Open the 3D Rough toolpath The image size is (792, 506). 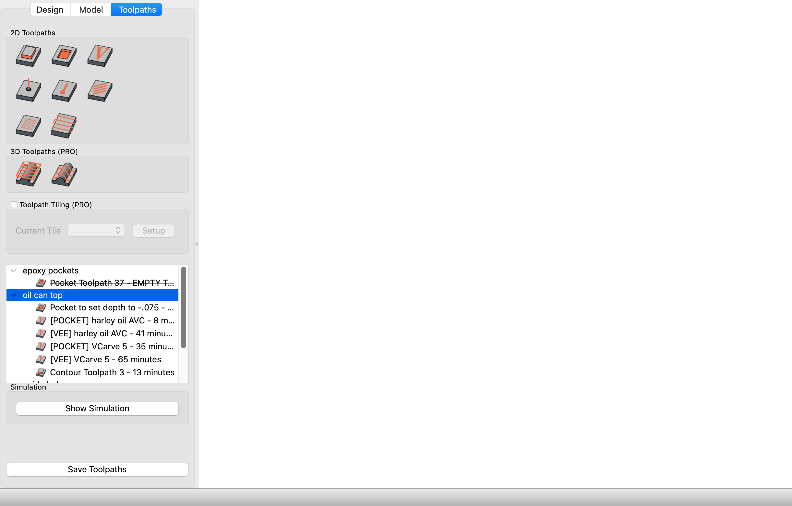pos(29,174)
